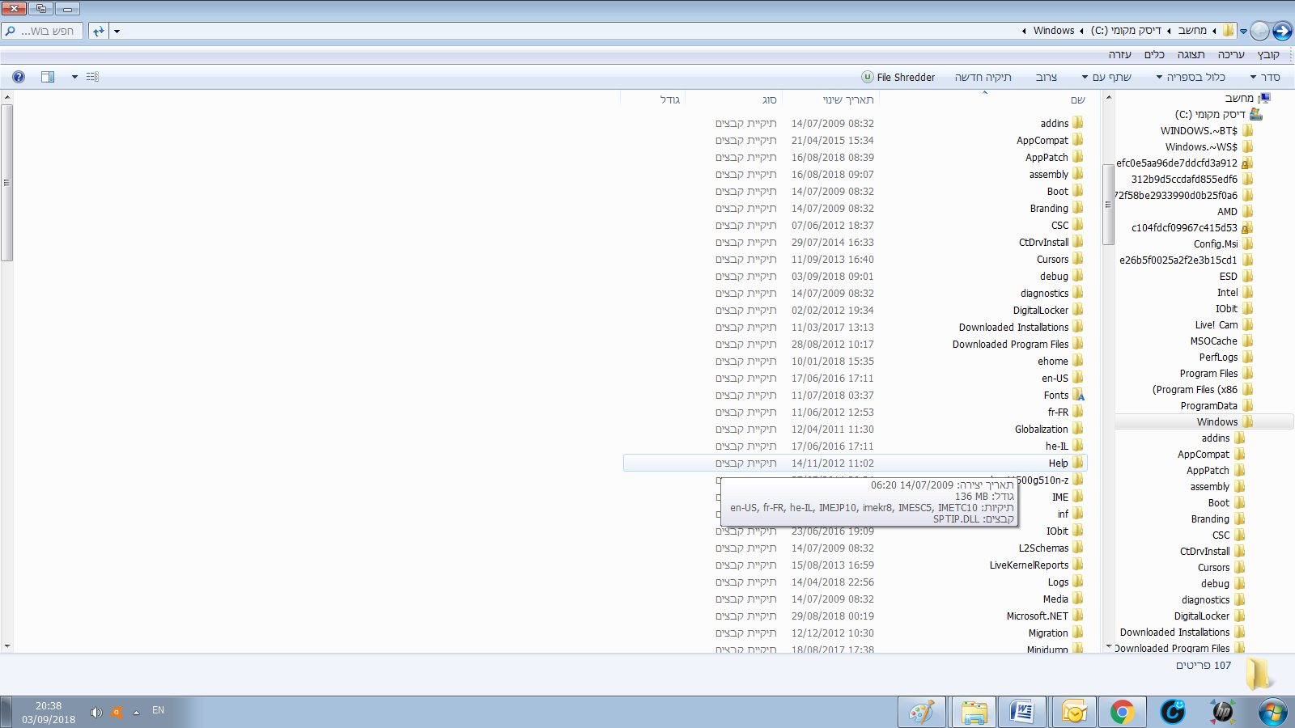Open Include in Library (כלול בספריה) dropdown

[x=1190, y=77]
